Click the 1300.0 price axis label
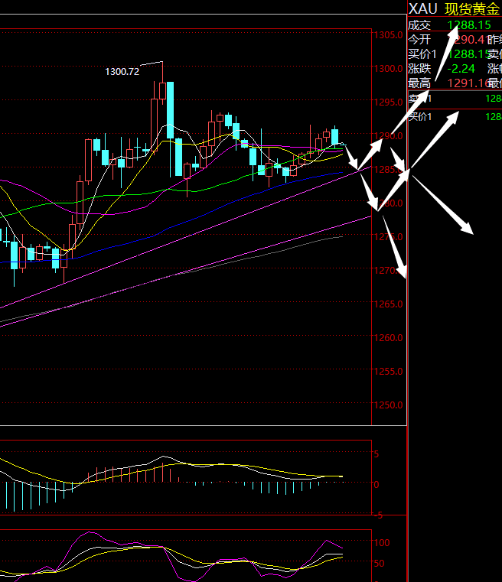Image resolution: width=502 pixels, height=582 pixels. click(389, 69)
